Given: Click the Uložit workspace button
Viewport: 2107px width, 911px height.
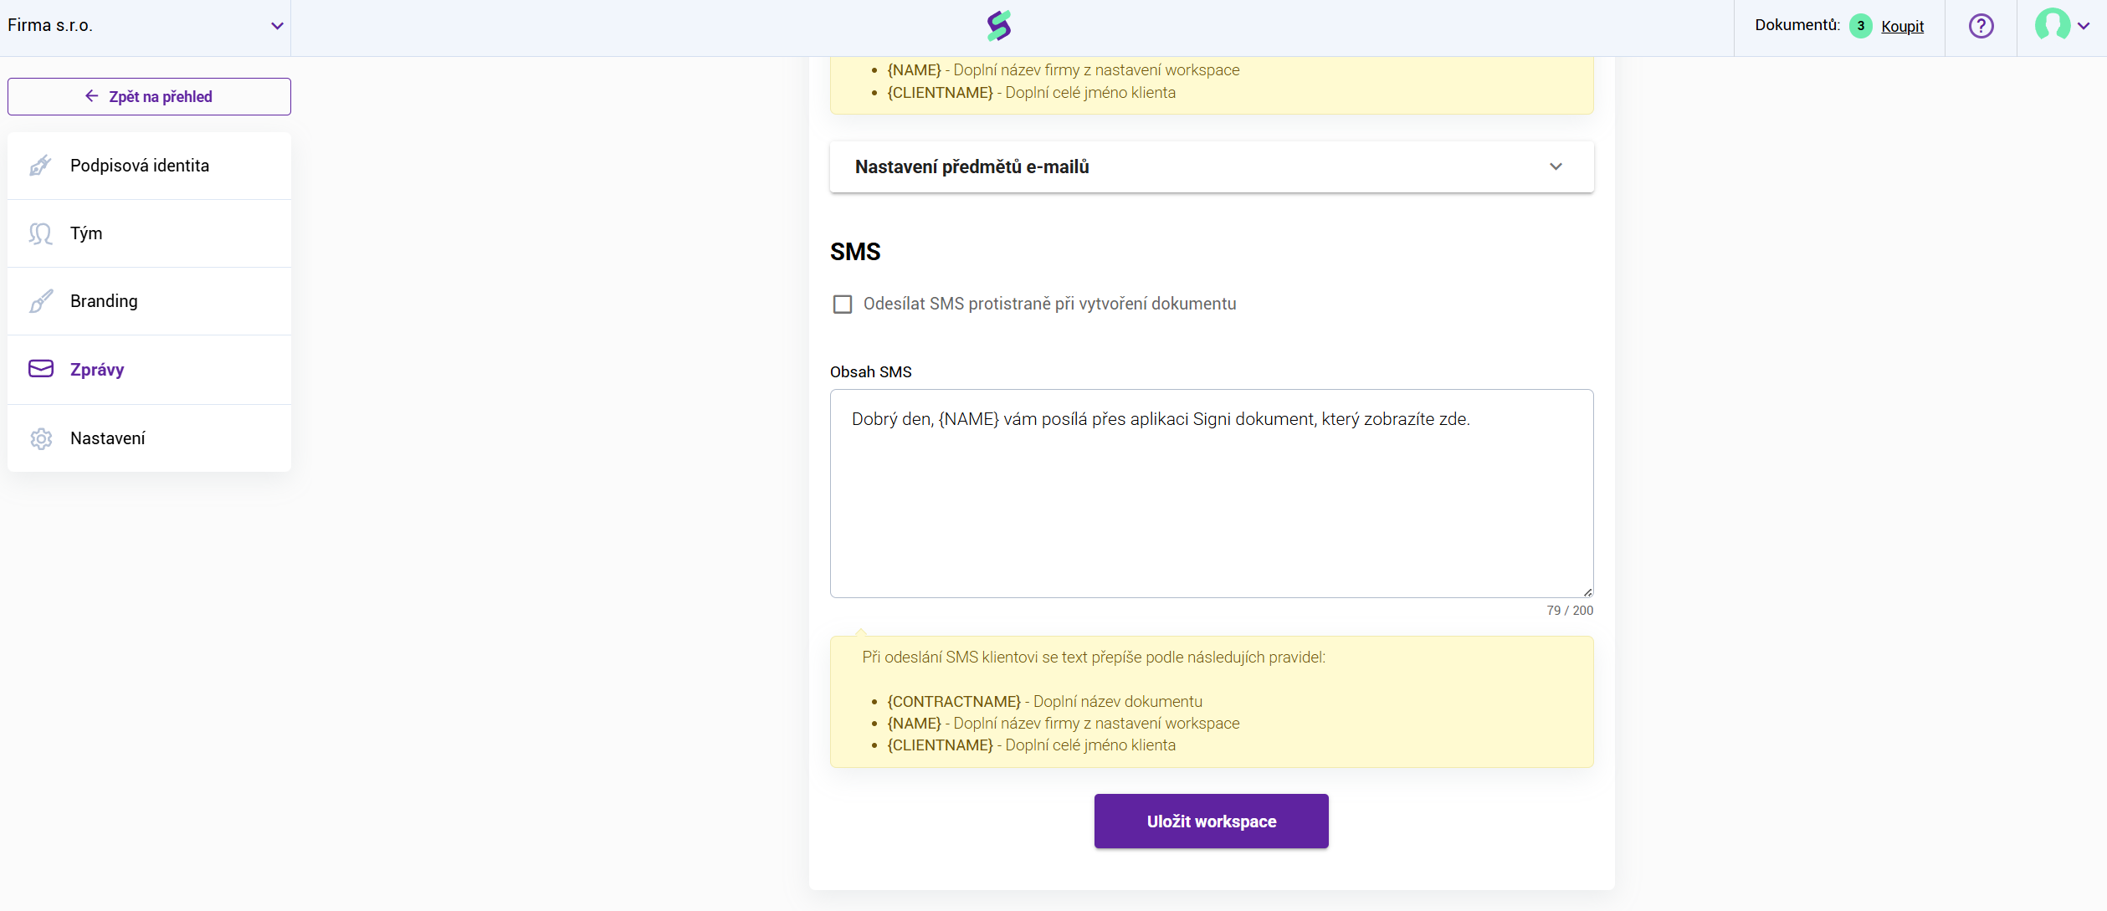Looking at the screenshot, I should [x=1211, y=821].
